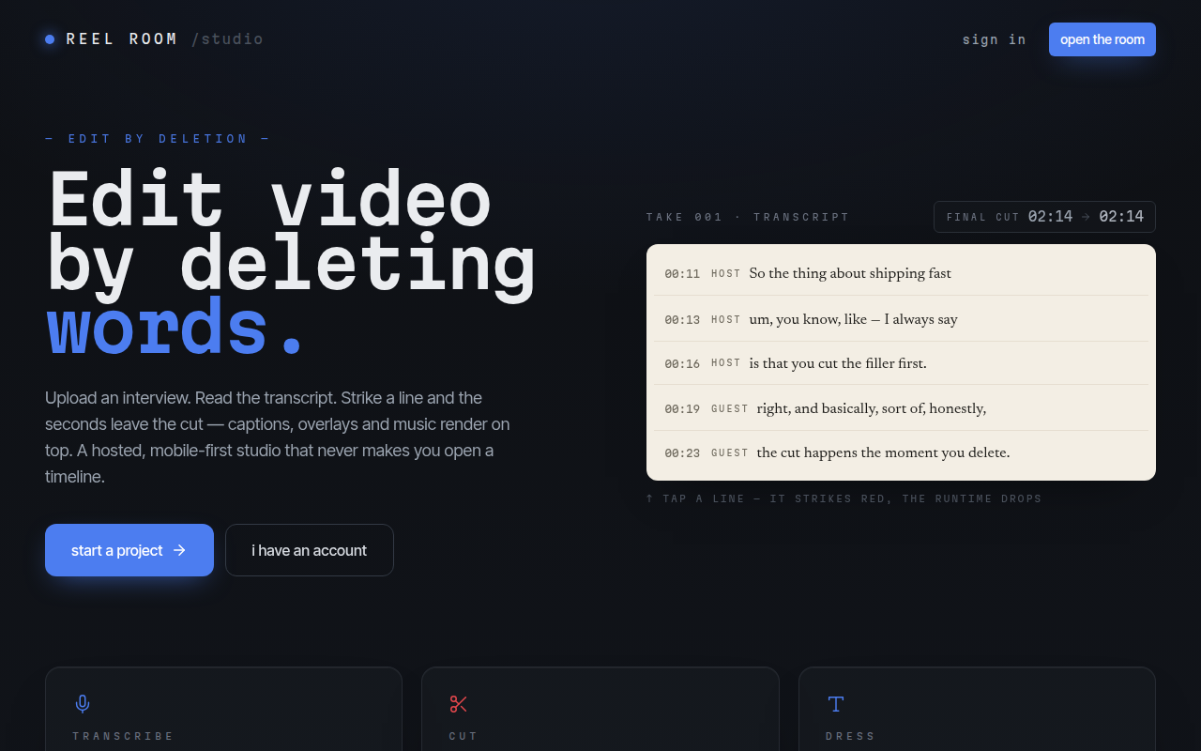Click the FINAL CUT 02:14 runtime badge

pyautogui.click(x=1044, y=217)
